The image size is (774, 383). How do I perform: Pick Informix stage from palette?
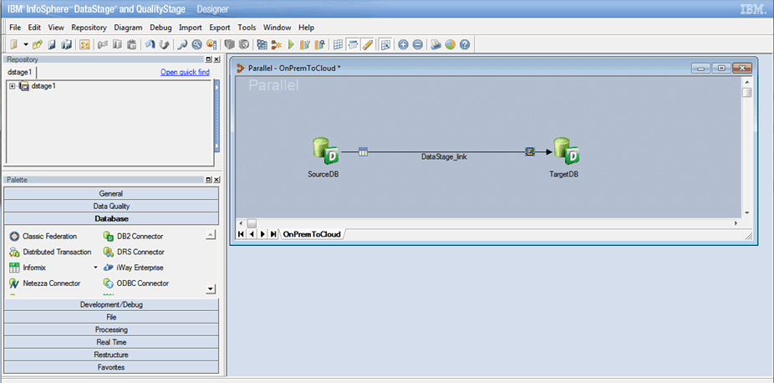28,268
